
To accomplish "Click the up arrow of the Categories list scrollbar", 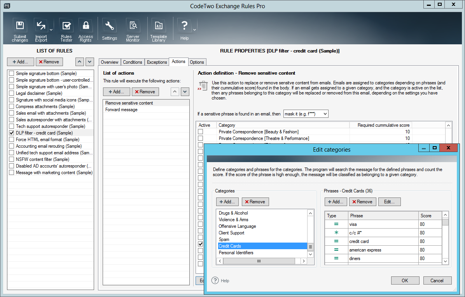I will 310,213.
